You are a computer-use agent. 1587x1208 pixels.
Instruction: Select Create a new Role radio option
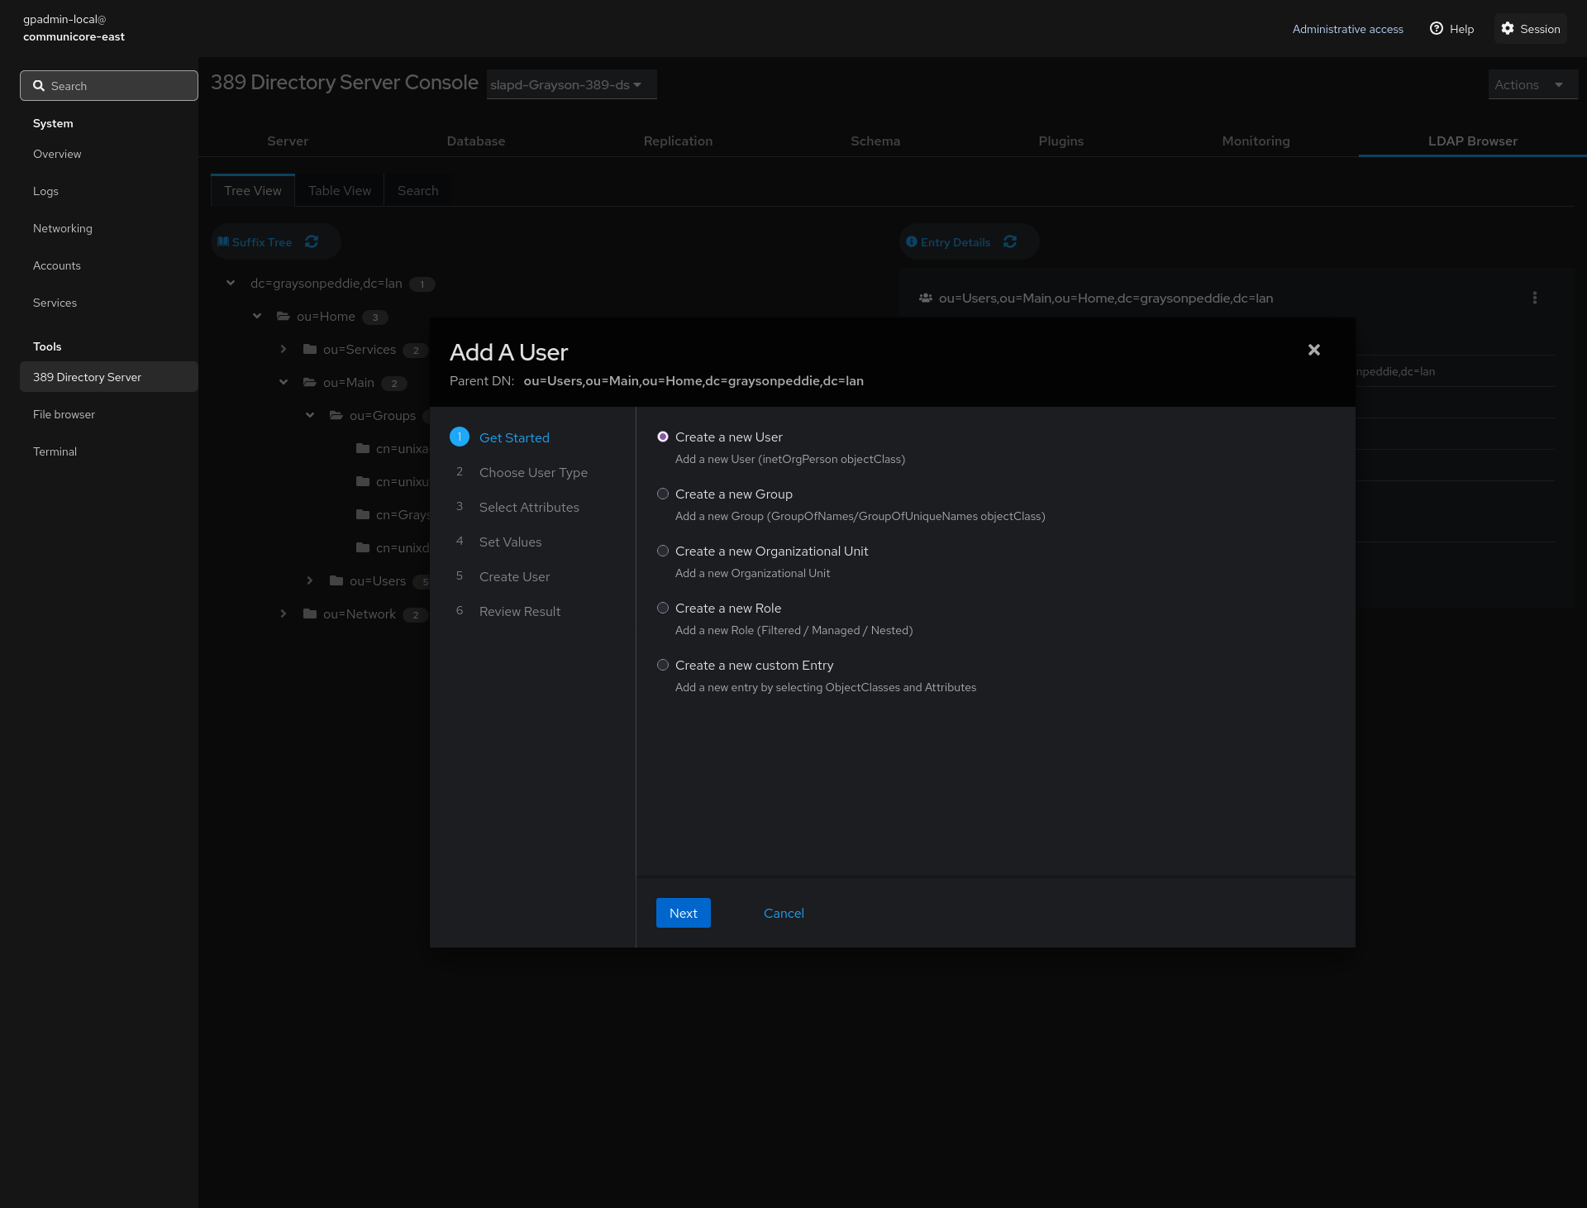click(x=663, y=608)
